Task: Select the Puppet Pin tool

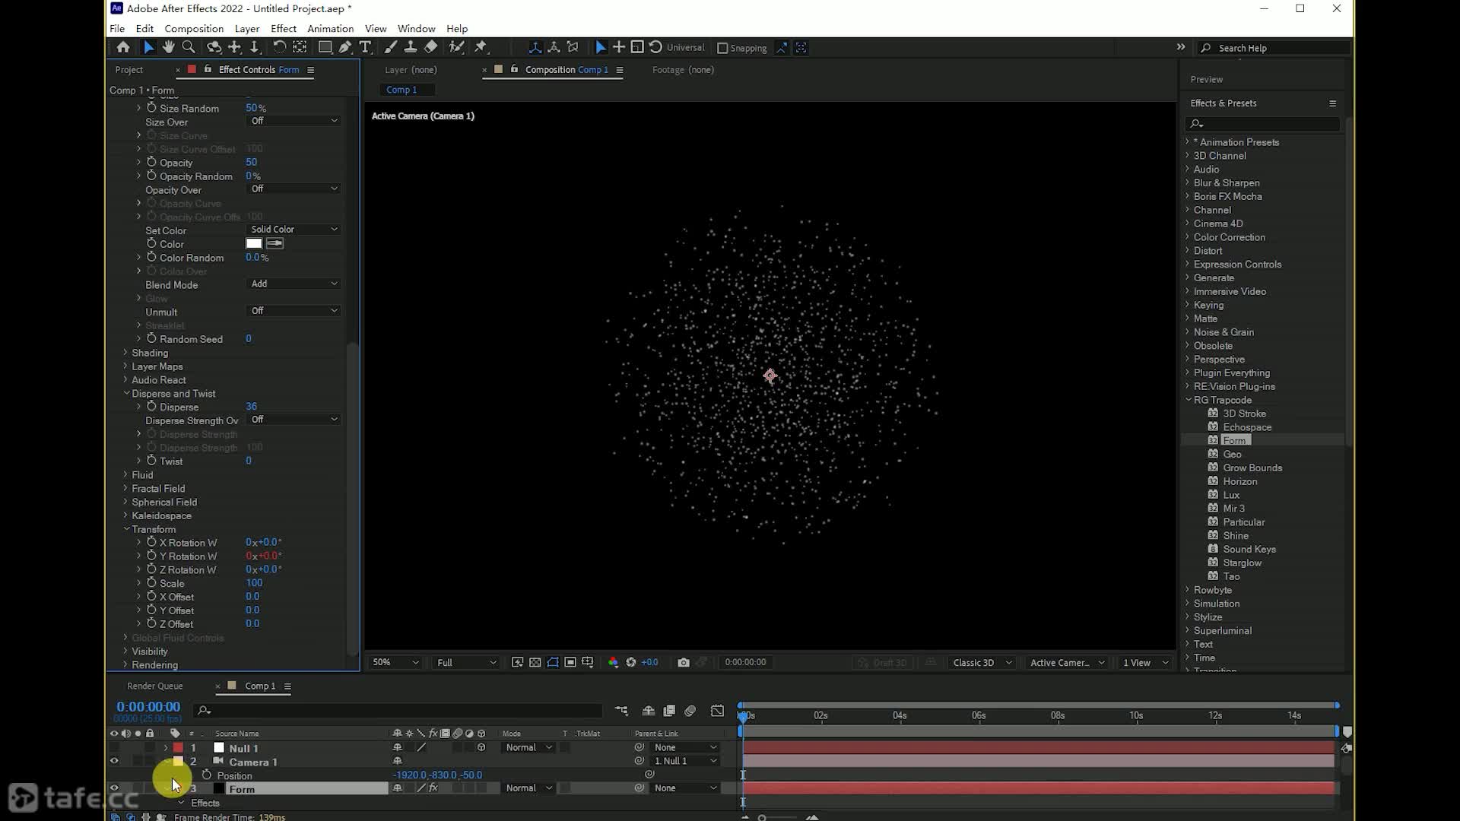Action: coord(481,47)
